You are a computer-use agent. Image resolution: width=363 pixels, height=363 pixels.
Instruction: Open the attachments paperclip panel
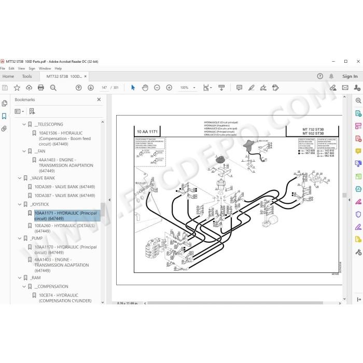point(4,129)
